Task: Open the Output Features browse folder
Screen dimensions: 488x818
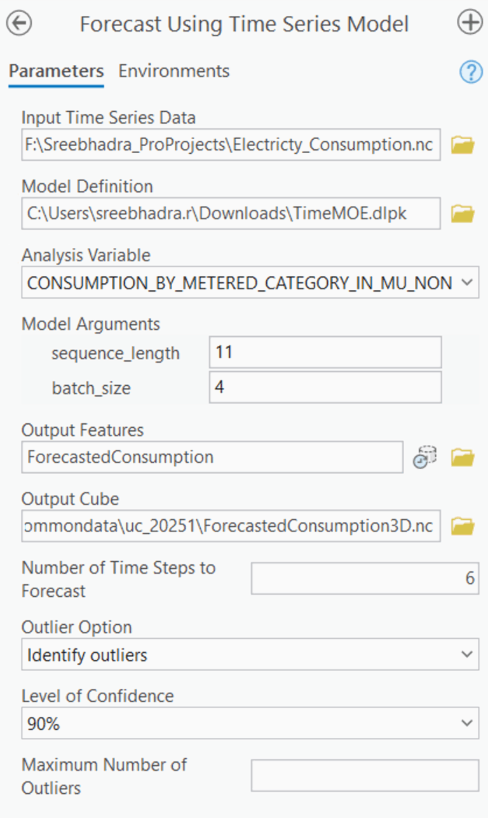Action: click(x=463, y=457)
